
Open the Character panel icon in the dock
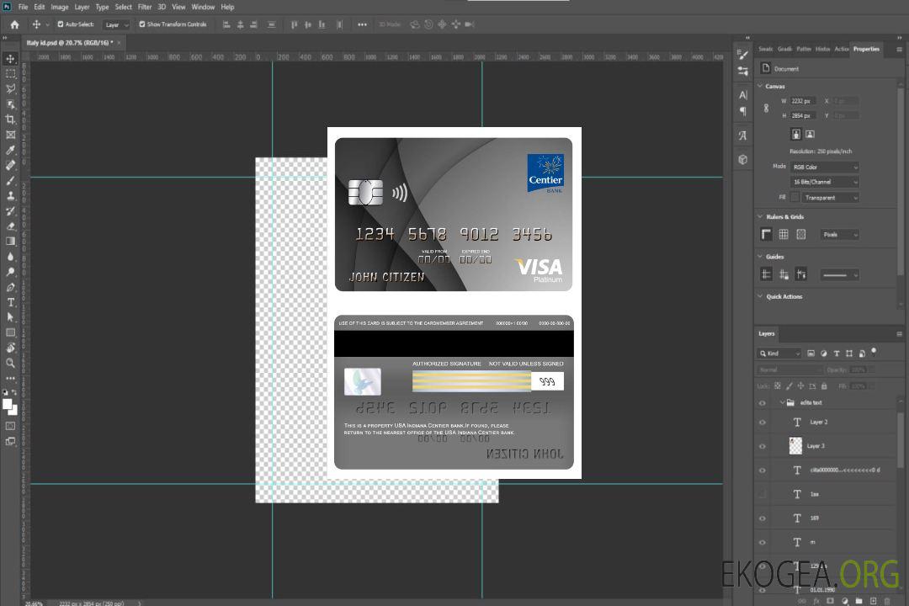tap(743, 94)
